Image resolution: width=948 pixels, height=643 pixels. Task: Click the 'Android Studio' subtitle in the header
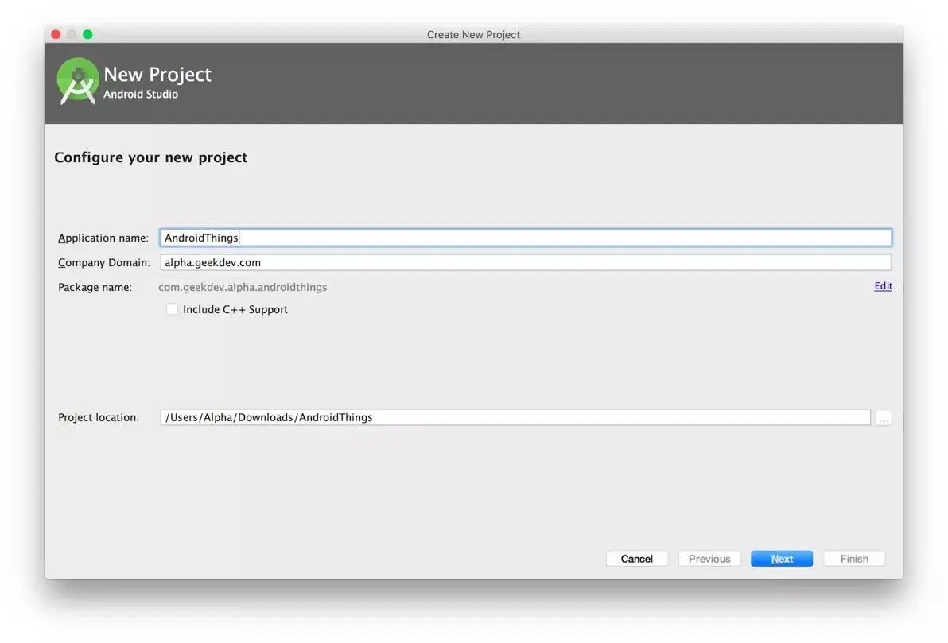point(141,95)
